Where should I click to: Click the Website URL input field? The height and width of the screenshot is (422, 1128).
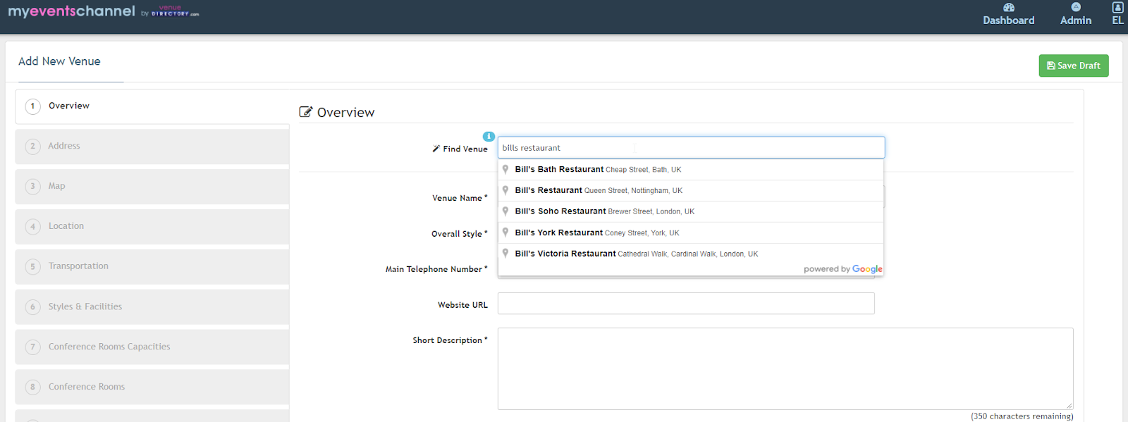click(686, 304)
